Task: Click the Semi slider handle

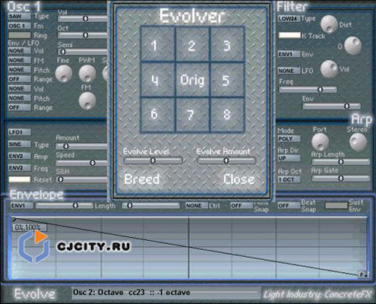Action: [x=63, y=52]
